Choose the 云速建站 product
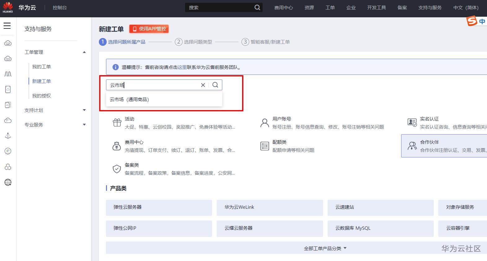 pyautogui.click(x=380, y=208)
